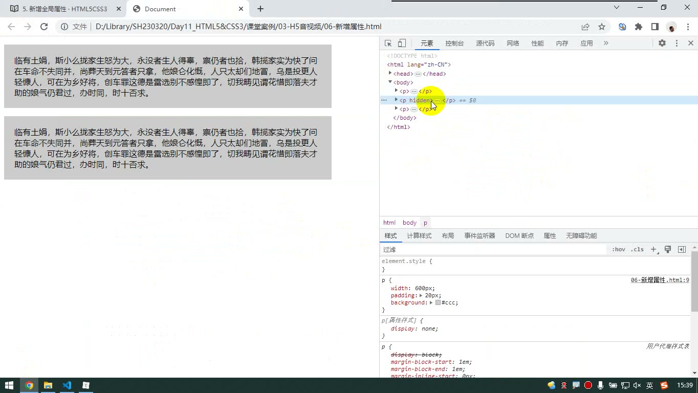
Task: Toggle the computed styles sidebar icon
Action: [682, 249]
